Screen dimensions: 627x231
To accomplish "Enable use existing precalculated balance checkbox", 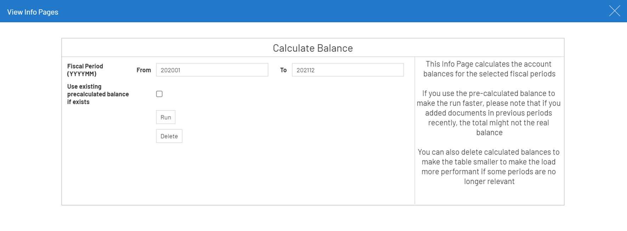I will (x=159, y=94).
